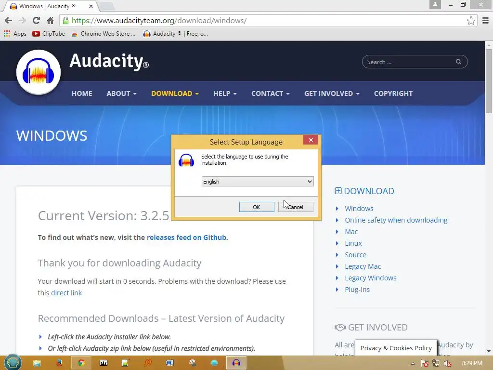Click the direct link for download
493x370 pixels.
pos(66,293)
